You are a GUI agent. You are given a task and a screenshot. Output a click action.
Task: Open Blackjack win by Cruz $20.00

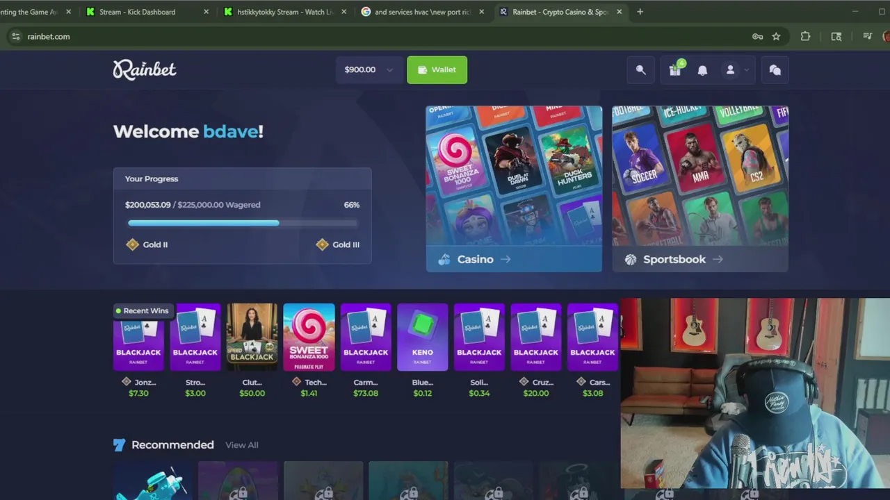tap(536, 337)
